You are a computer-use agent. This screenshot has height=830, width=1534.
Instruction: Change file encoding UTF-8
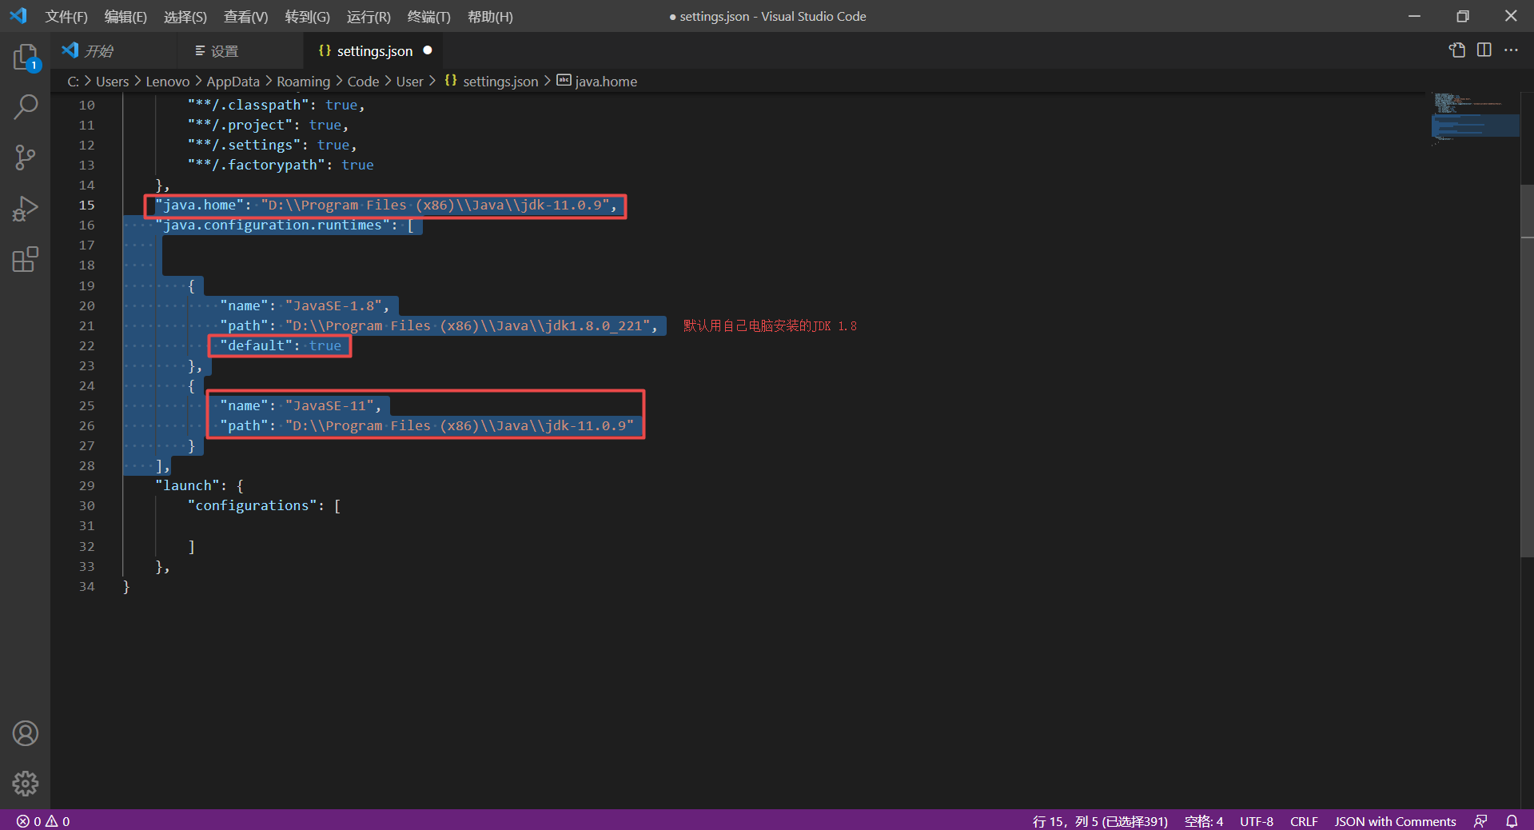1257,821
